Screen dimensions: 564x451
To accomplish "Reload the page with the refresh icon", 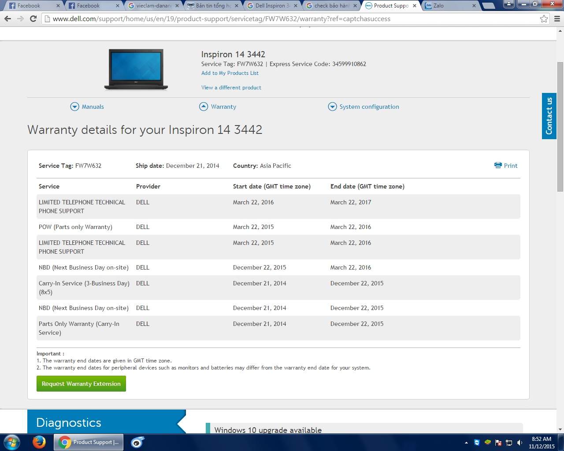I will [33, 19].
